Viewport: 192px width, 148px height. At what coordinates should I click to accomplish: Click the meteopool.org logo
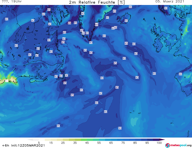(x=178, y=145)
